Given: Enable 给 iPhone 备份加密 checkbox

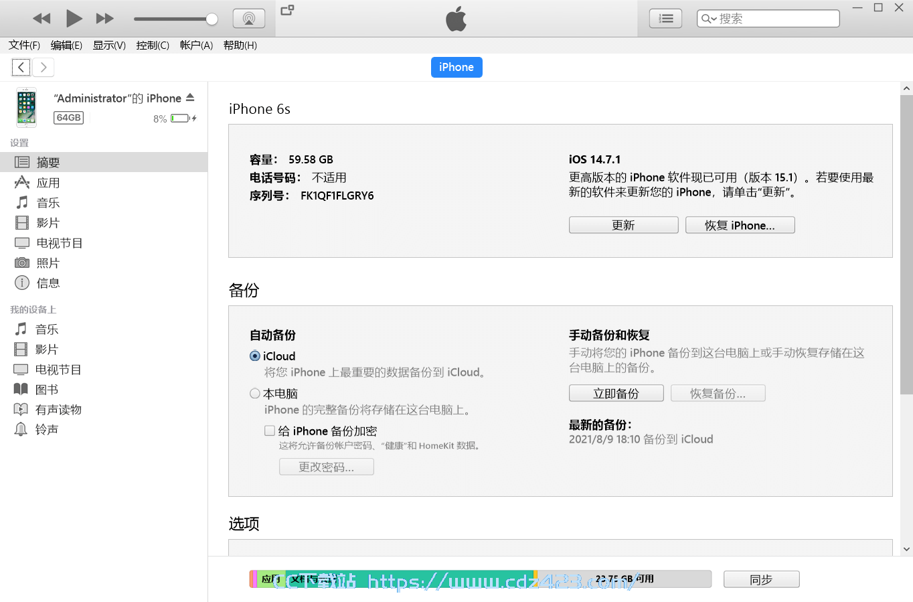Looking at the screenshot, I should [269, 431].
